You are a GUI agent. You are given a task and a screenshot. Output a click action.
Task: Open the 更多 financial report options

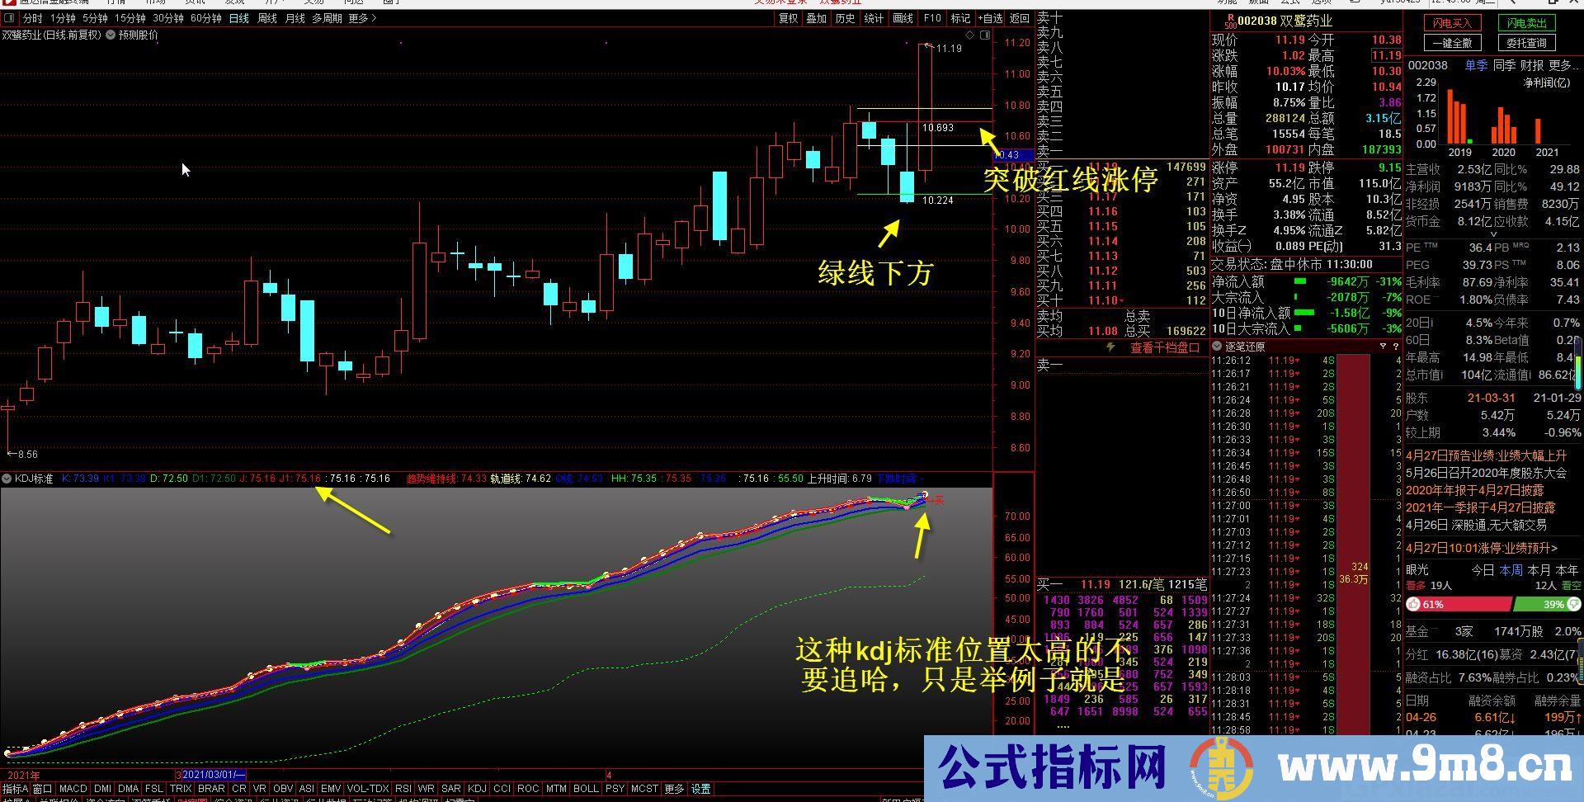point(1564,65)
